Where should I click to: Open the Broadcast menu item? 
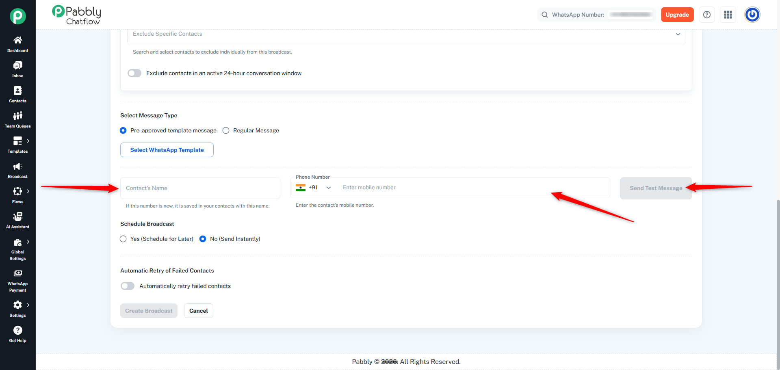point(17,170)
